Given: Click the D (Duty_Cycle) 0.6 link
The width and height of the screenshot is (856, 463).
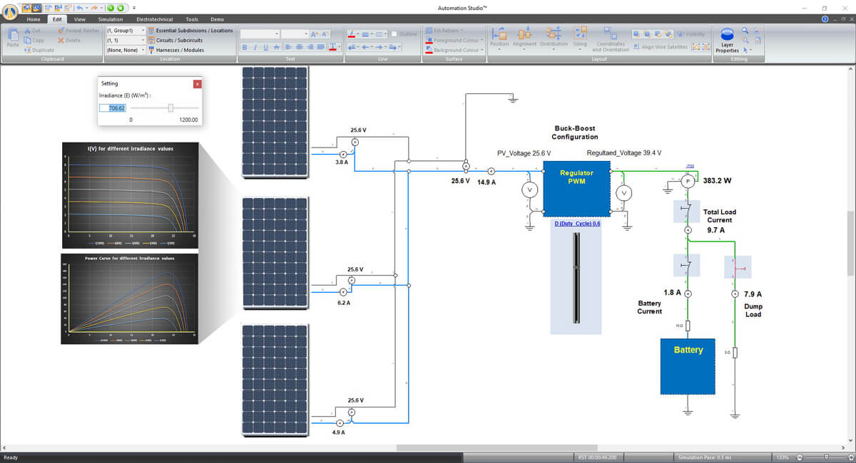Looking at the screenshot, I should tap(576, 223).
